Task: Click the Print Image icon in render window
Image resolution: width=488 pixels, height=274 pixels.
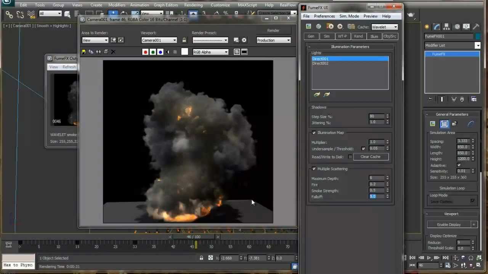Action: [x=106, y=52]
